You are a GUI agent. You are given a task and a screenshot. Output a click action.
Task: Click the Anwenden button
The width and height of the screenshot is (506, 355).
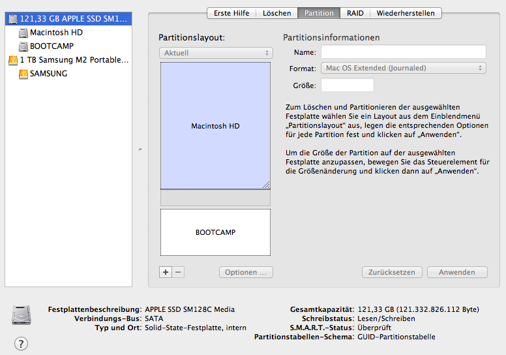pos(457,272)
